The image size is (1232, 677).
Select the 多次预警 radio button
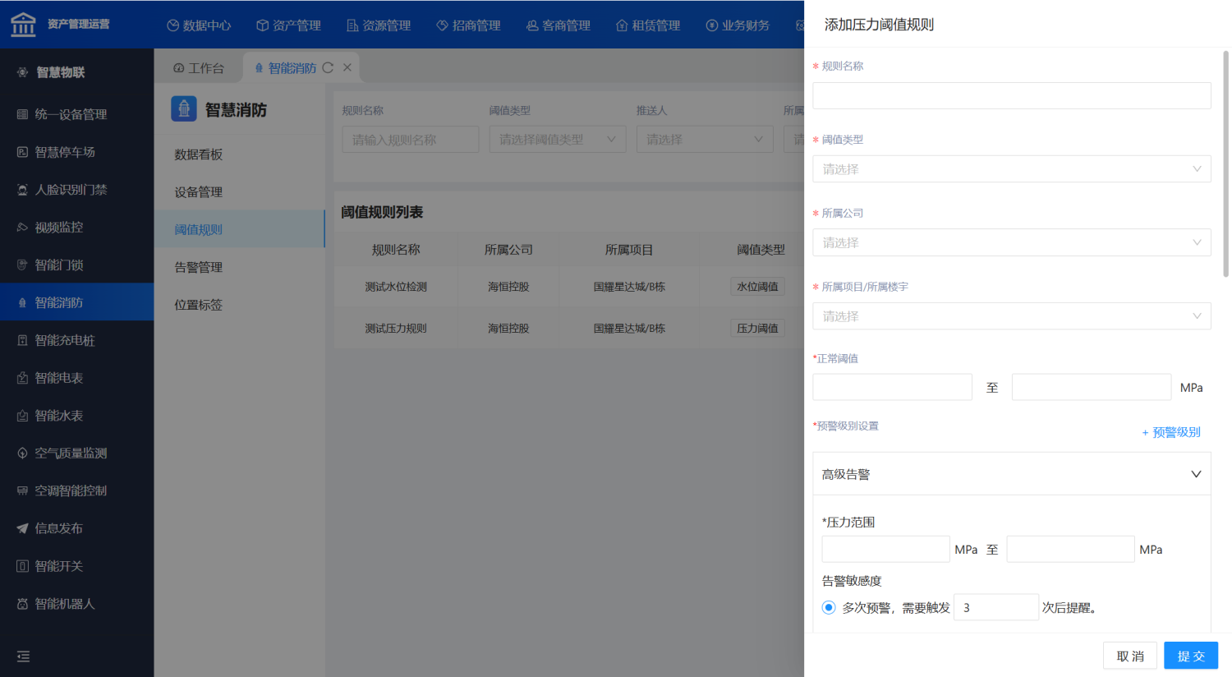[829, 608]
